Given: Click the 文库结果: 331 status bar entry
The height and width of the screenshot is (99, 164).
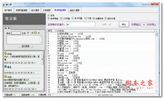Looking at the screenshot, I should point(45,95).
